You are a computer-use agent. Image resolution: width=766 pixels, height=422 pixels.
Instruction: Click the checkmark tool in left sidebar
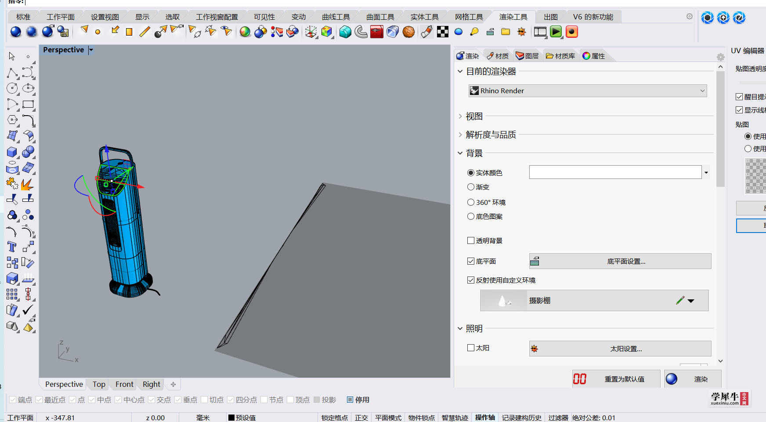point(28,310)
